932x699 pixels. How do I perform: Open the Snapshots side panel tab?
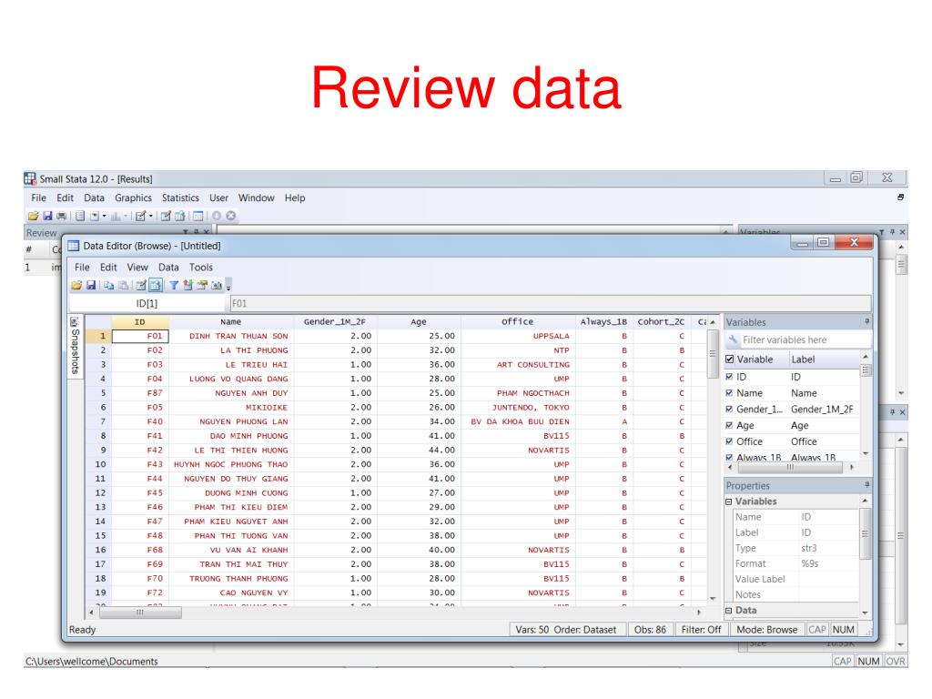[x=75, y=346]
